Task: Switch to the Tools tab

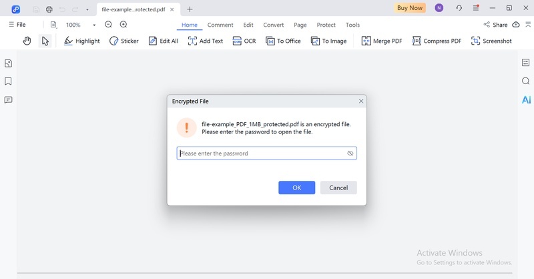Action: (352, 25)
